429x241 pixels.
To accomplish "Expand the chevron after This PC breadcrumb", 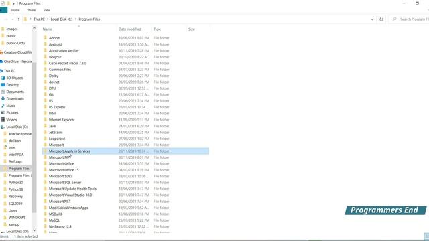I will [x=48, y=19].
